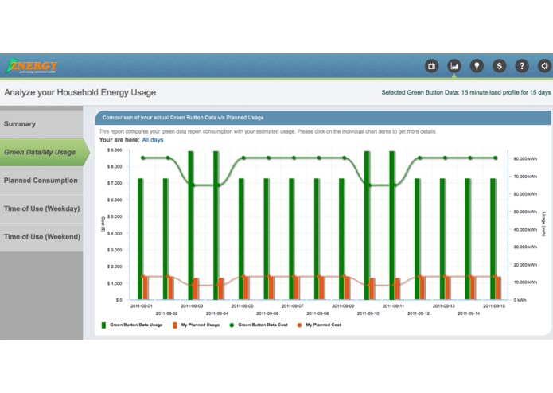The width and height of the screenshot is (553, 393).
Task: Toggle Green Button Data Usage legend item
Action: tap(132, 325)
